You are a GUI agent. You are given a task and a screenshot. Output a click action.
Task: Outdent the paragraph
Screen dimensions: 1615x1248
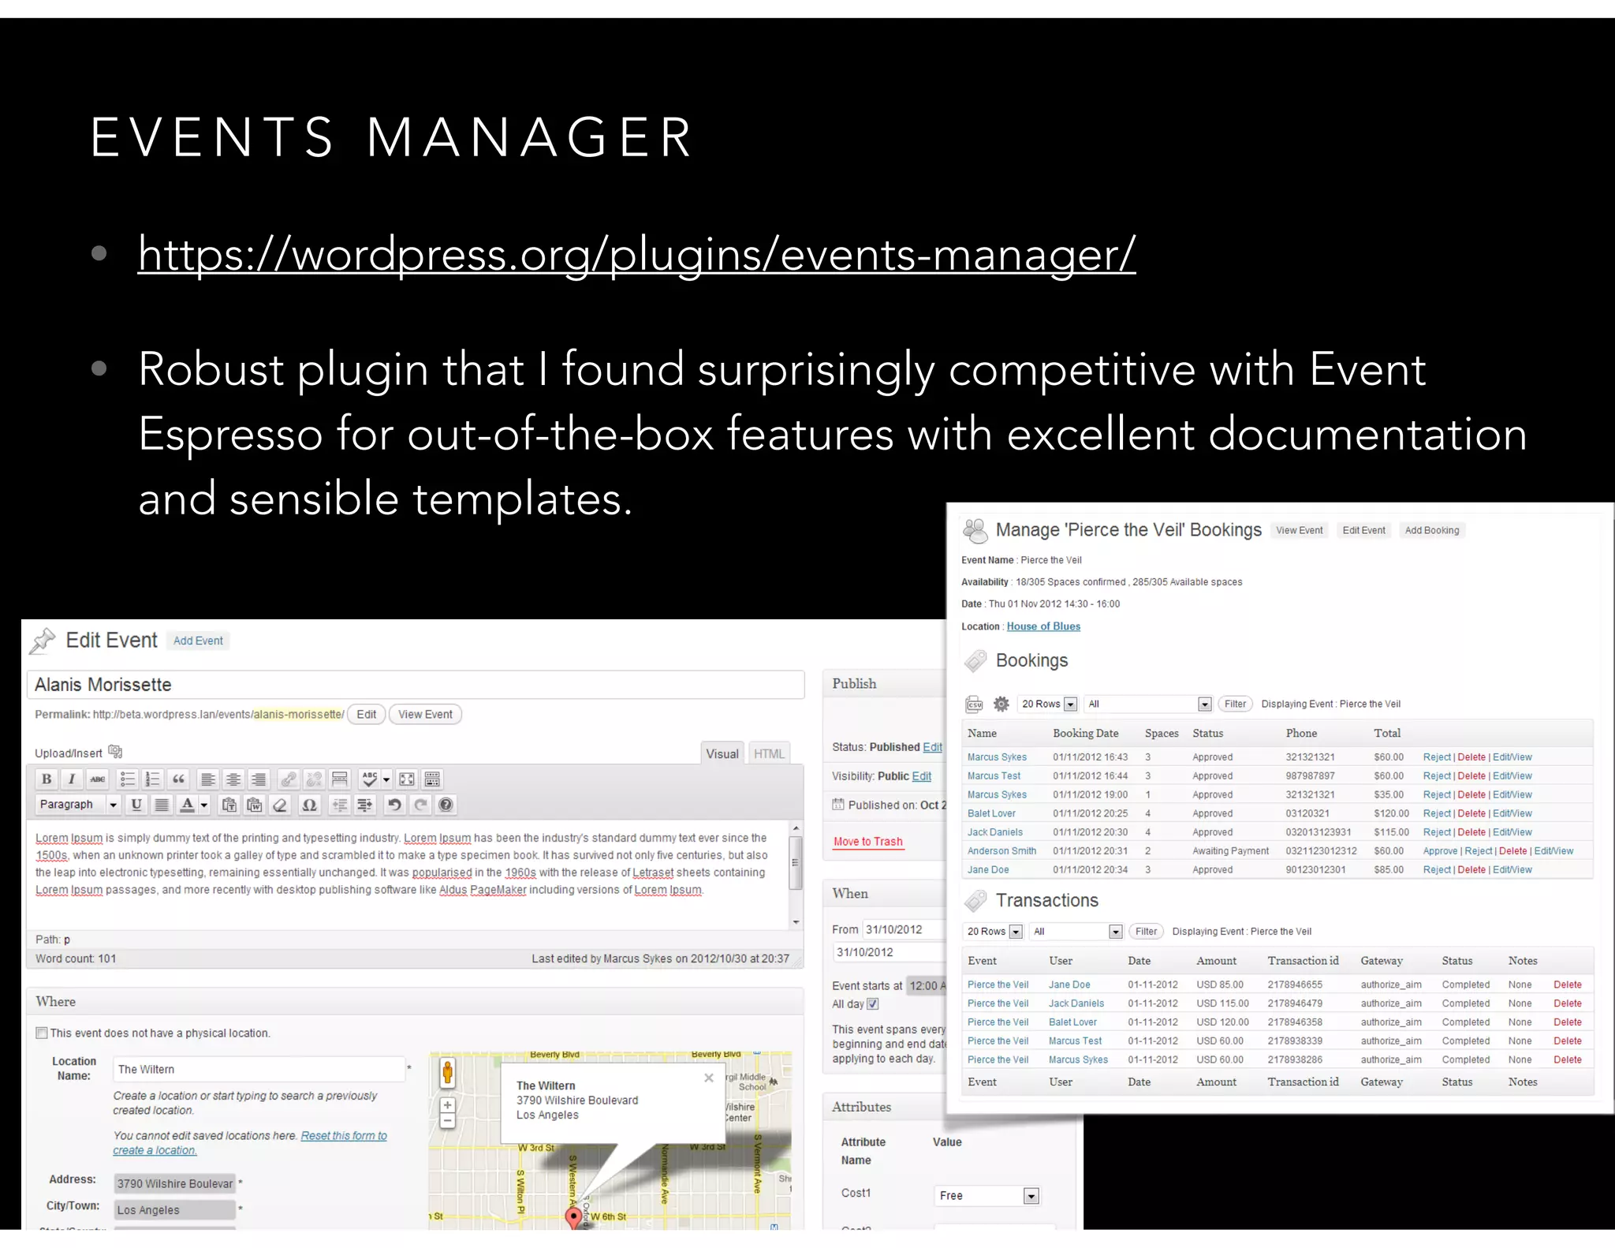339,805
